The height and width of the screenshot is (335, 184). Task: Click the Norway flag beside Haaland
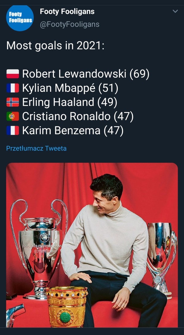[x=13, y=102]
